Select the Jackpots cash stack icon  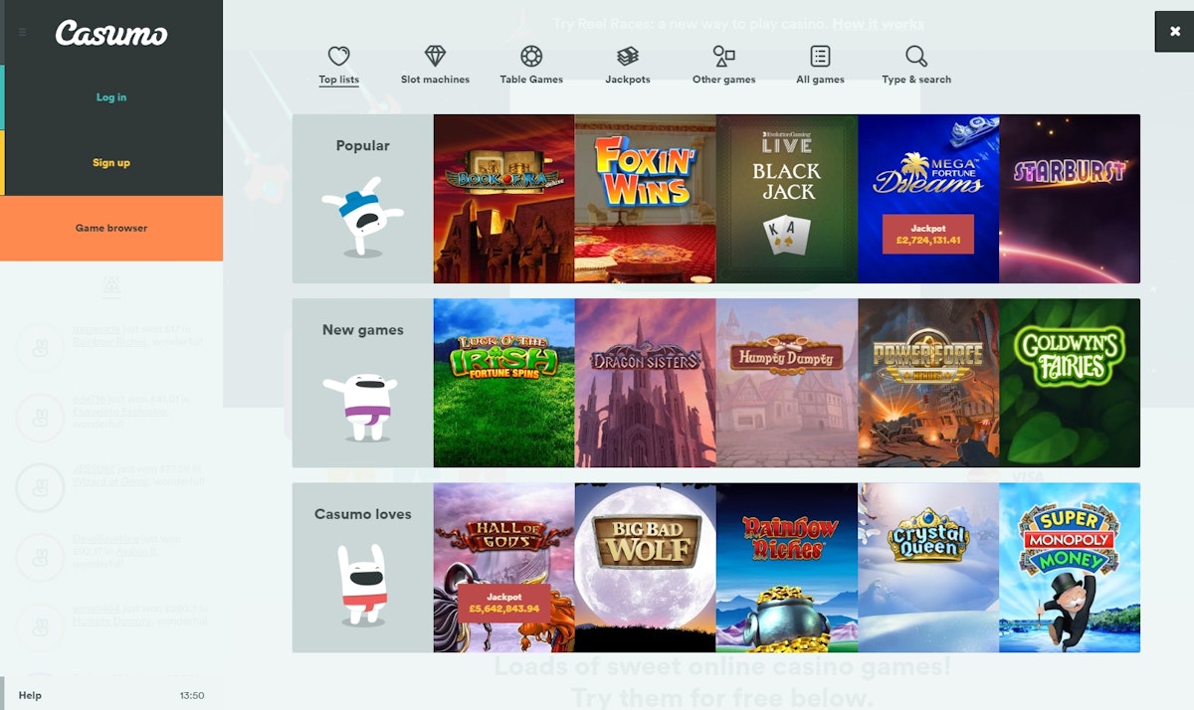627,57
